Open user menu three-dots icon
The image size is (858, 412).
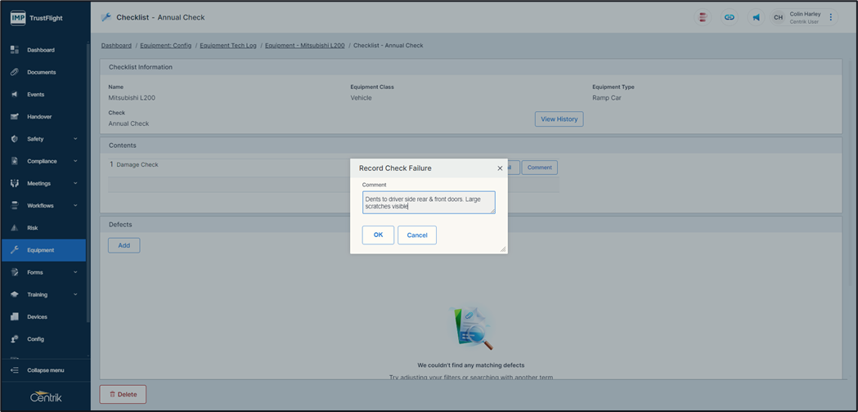pos(831,17)
